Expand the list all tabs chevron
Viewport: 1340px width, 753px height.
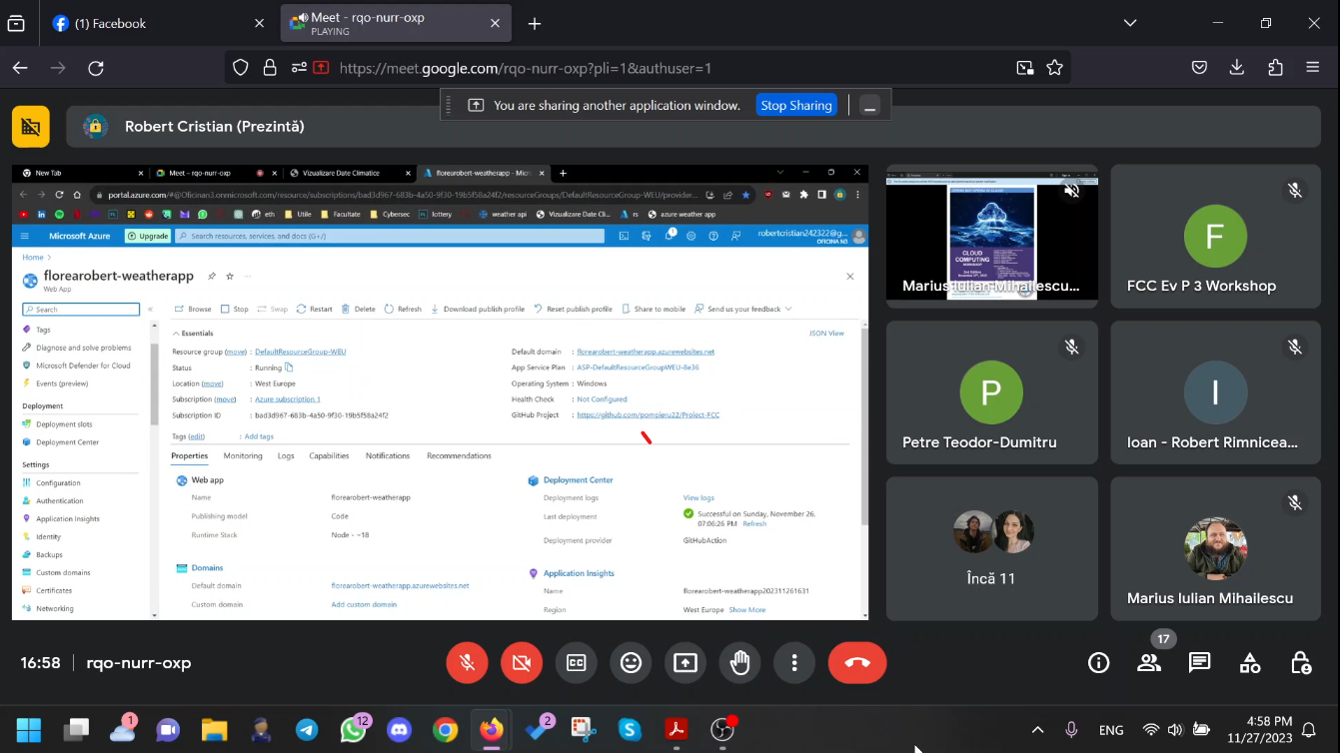tap(1130, 23)
